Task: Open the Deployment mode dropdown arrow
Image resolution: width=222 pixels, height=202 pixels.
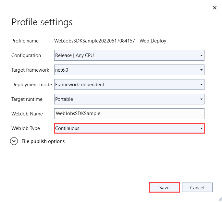Action: pyautogui.click(x=202, y=85)
